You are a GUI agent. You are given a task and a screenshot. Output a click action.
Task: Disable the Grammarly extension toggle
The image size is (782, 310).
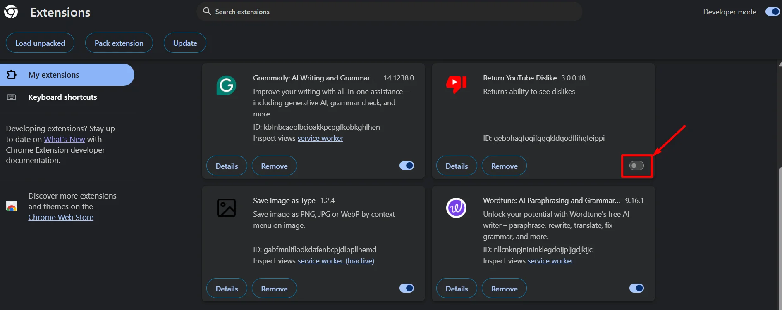tap(407, 166)
